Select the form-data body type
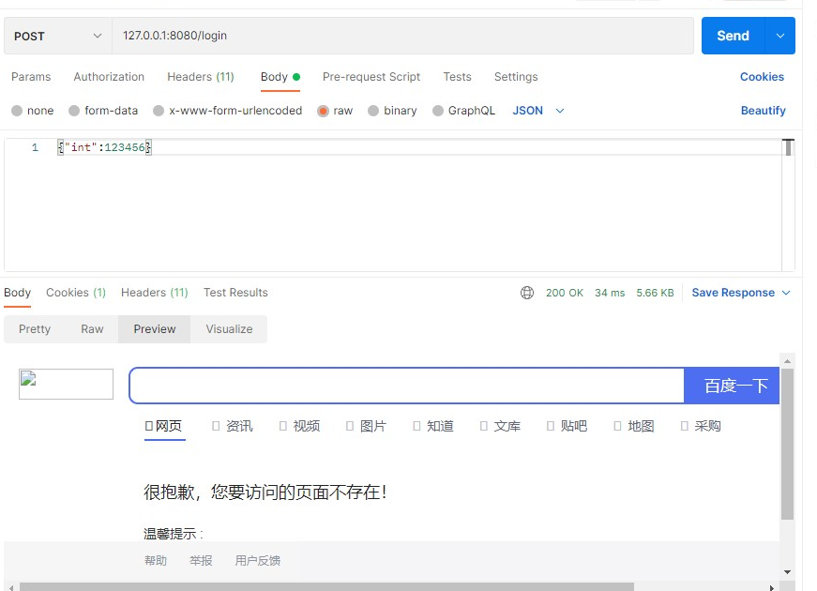 point(103,111)
